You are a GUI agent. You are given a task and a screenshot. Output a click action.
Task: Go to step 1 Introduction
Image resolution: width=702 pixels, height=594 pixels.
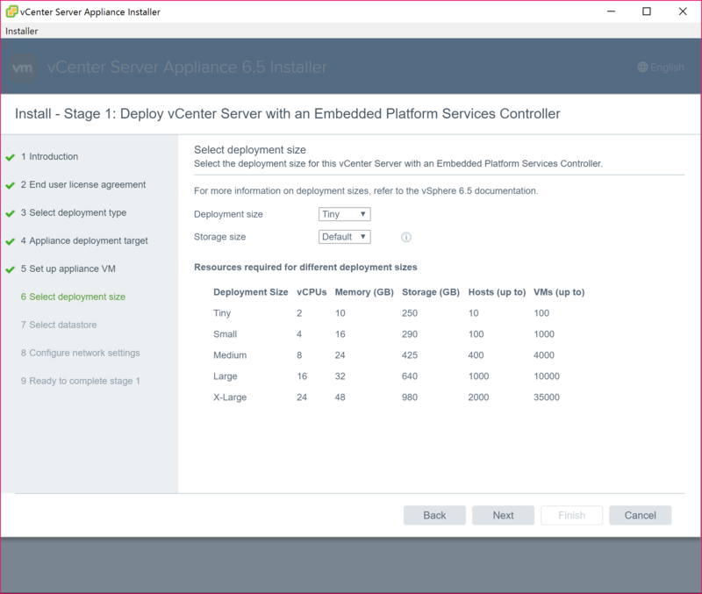click(49, 157)
